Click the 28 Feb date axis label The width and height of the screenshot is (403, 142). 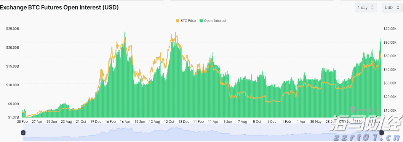tap(23, 122)
